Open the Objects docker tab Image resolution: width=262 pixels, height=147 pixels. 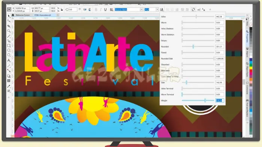(247, 52)
